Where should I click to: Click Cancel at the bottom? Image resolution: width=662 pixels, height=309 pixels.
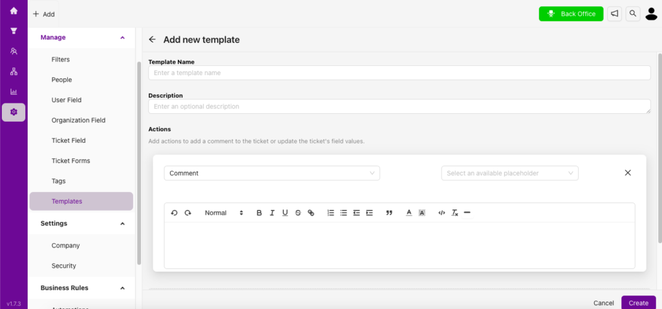click(x=603, y=303)
